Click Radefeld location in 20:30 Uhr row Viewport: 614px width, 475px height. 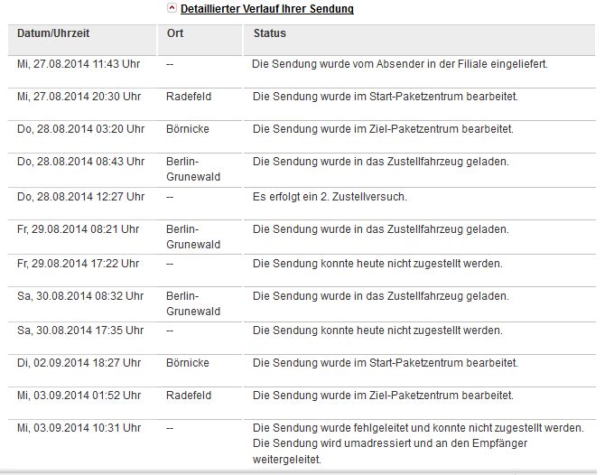click(x=189, y=97)
